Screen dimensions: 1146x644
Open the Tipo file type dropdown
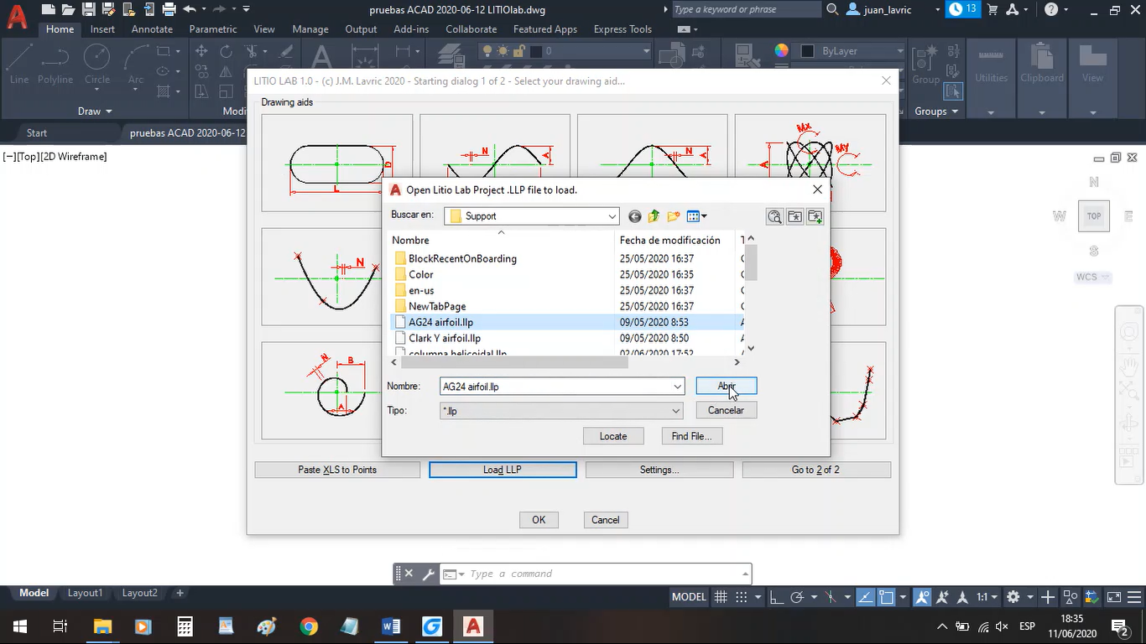click(676, 411)
